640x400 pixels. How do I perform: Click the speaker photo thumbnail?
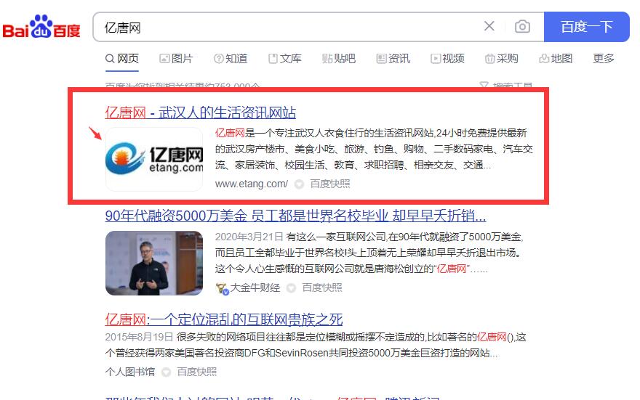pos(154,263)
